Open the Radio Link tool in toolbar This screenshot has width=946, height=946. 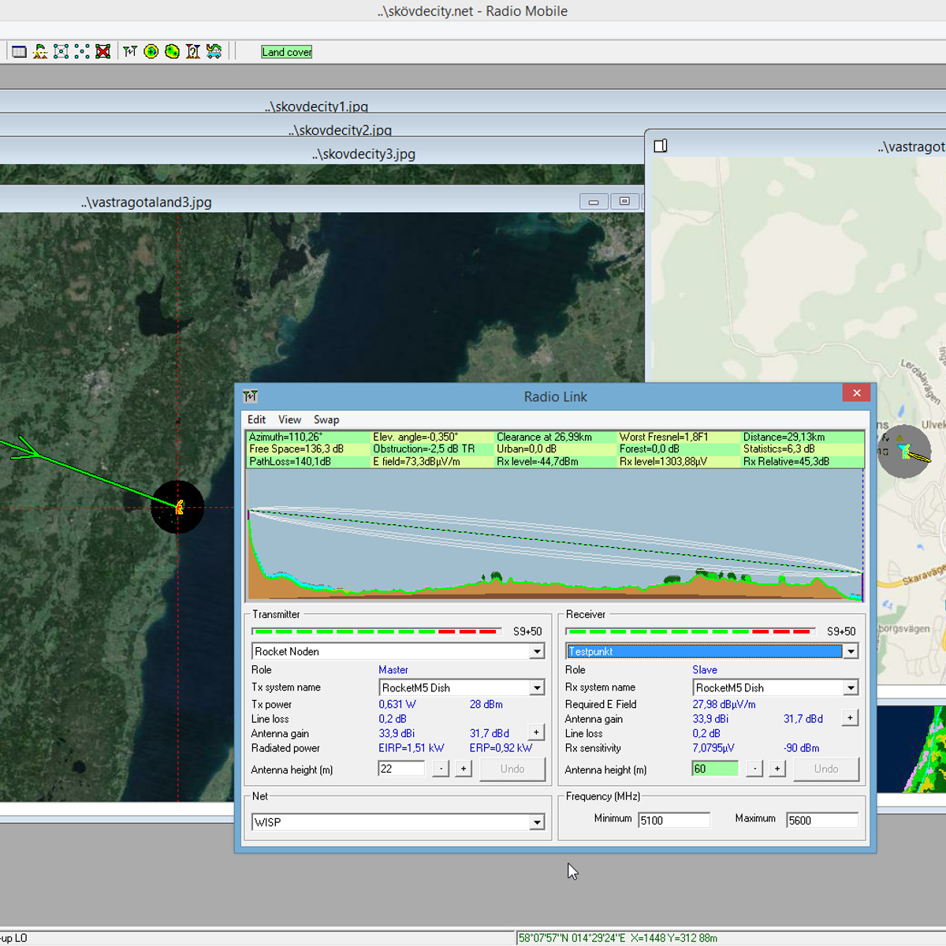130,51
